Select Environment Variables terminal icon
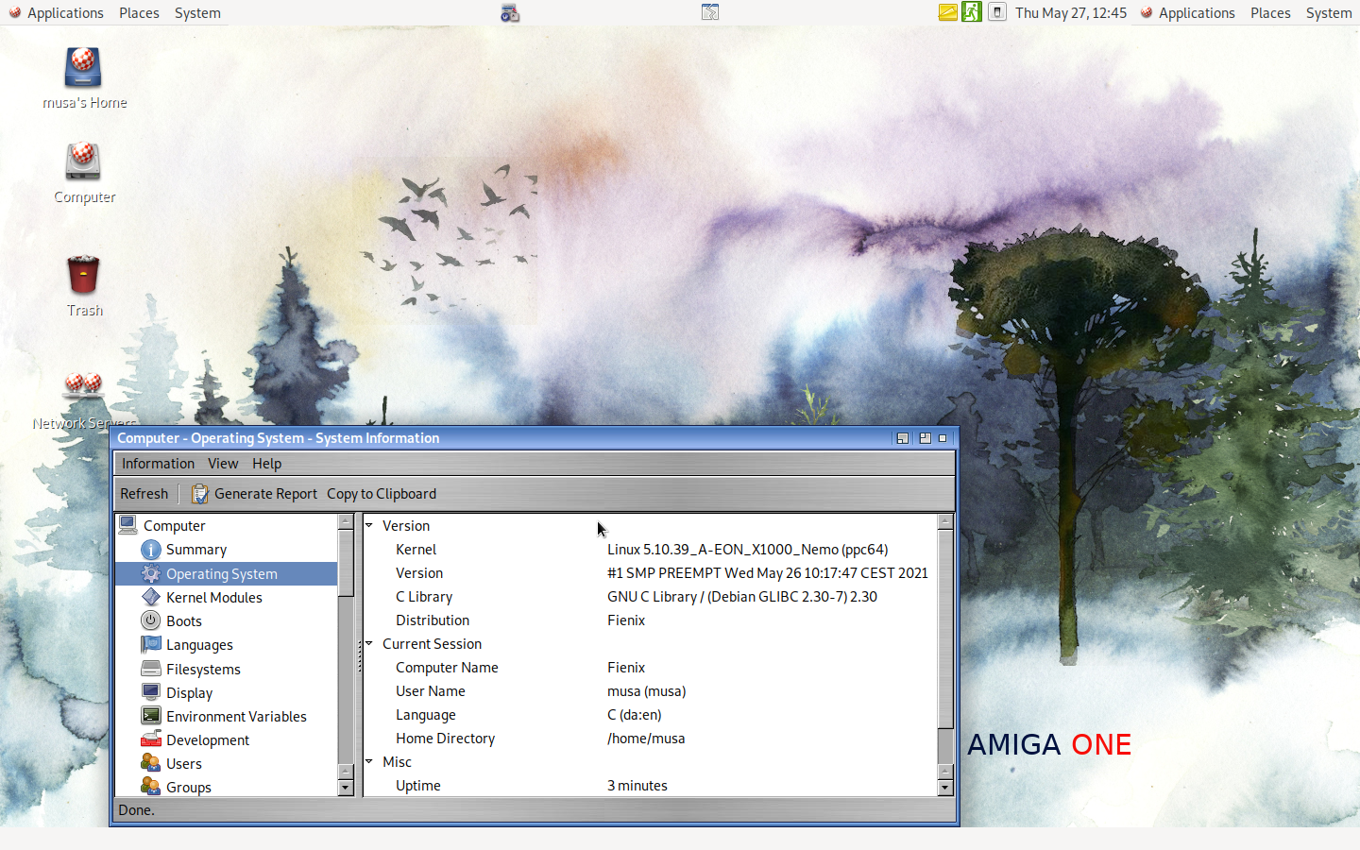Screen dimensions: 1360x850 pyautogui.click(x=151, y=716)
